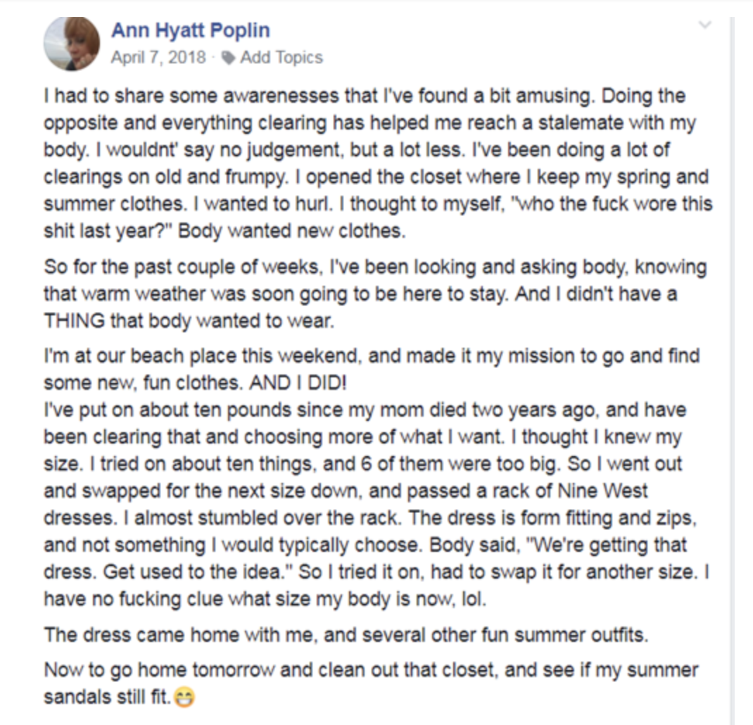Click the line "I'm at our beach place"
The height and width of the screenshot is (725, 753).
click(x=372, y=356)
